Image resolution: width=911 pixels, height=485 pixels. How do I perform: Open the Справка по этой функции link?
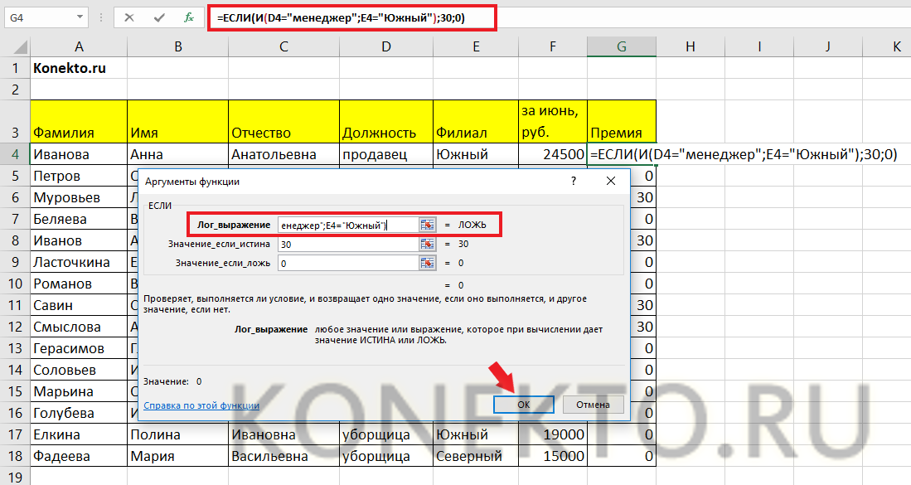pos(201,405)
